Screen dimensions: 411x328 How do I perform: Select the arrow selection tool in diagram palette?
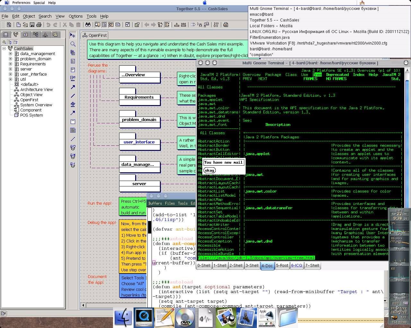point(73,35)
